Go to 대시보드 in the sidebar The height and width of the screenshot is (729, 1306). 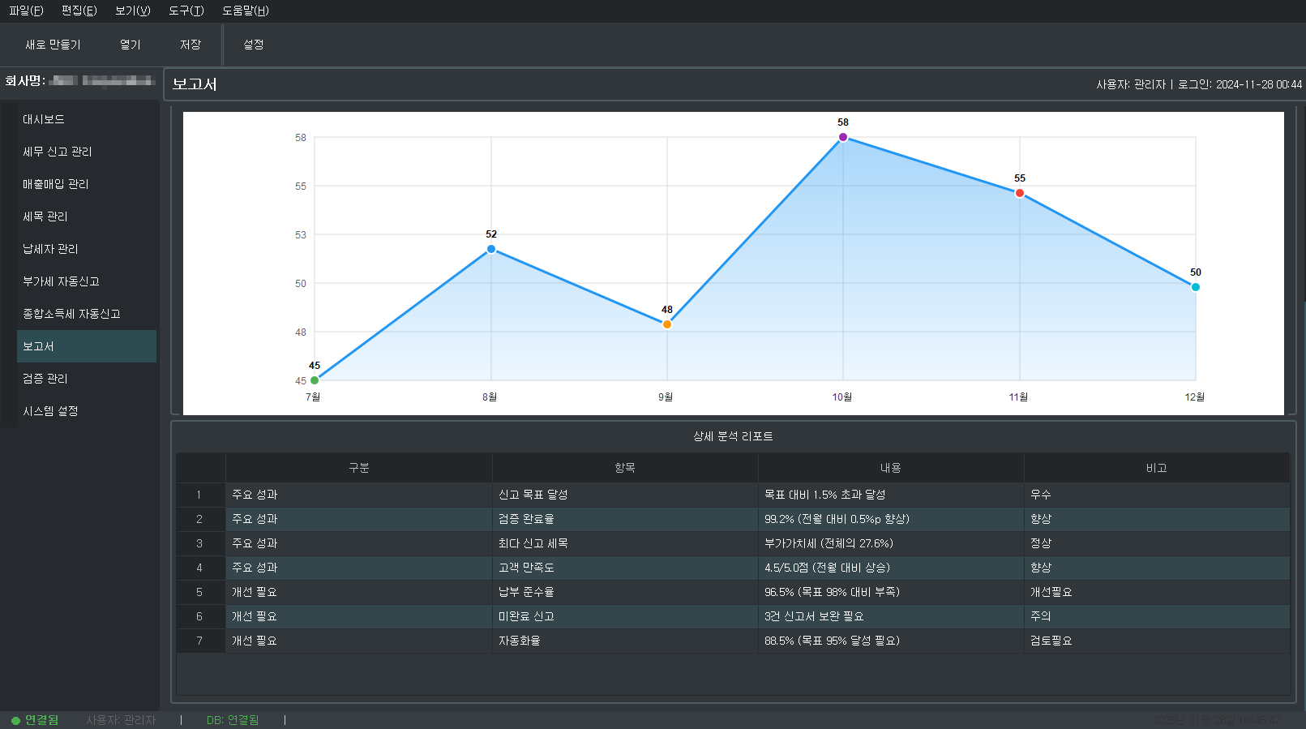pos(44,119)
